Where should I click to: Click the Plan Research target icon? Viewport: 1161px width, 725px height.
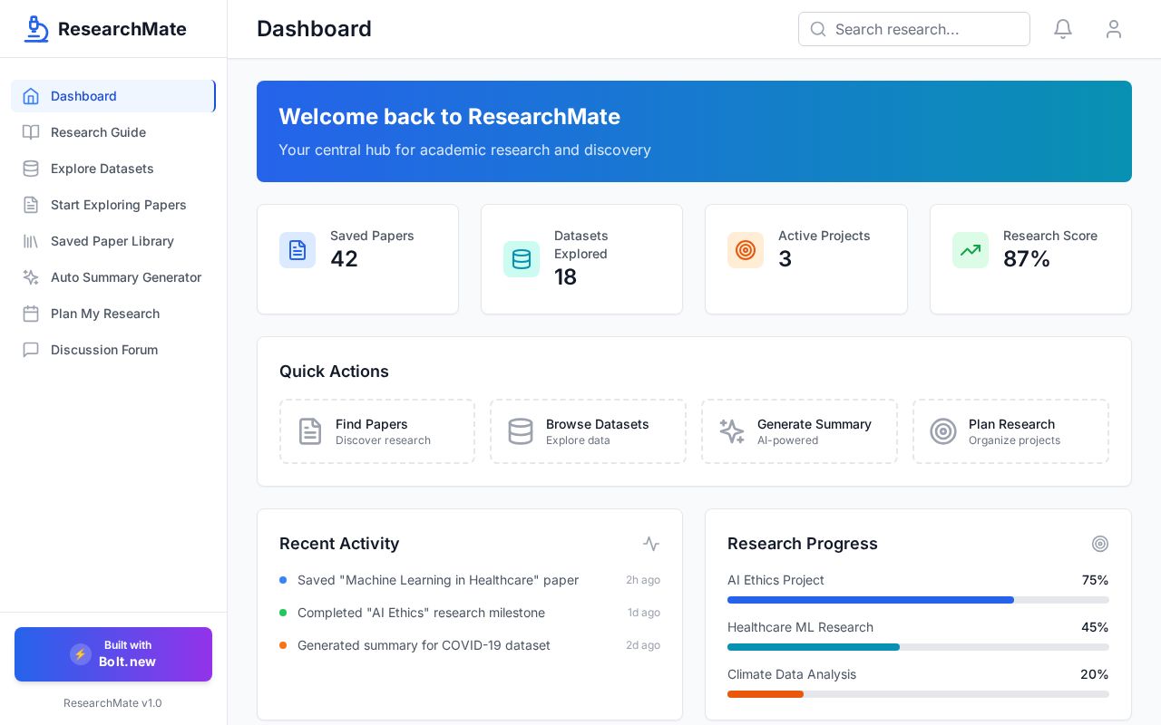click(x=943, y=431)
